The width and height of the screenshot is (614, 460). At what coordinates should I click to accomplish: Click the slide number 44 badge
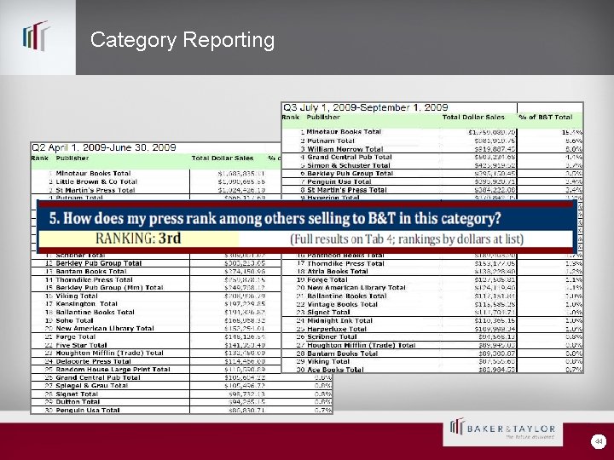[599, 441]
